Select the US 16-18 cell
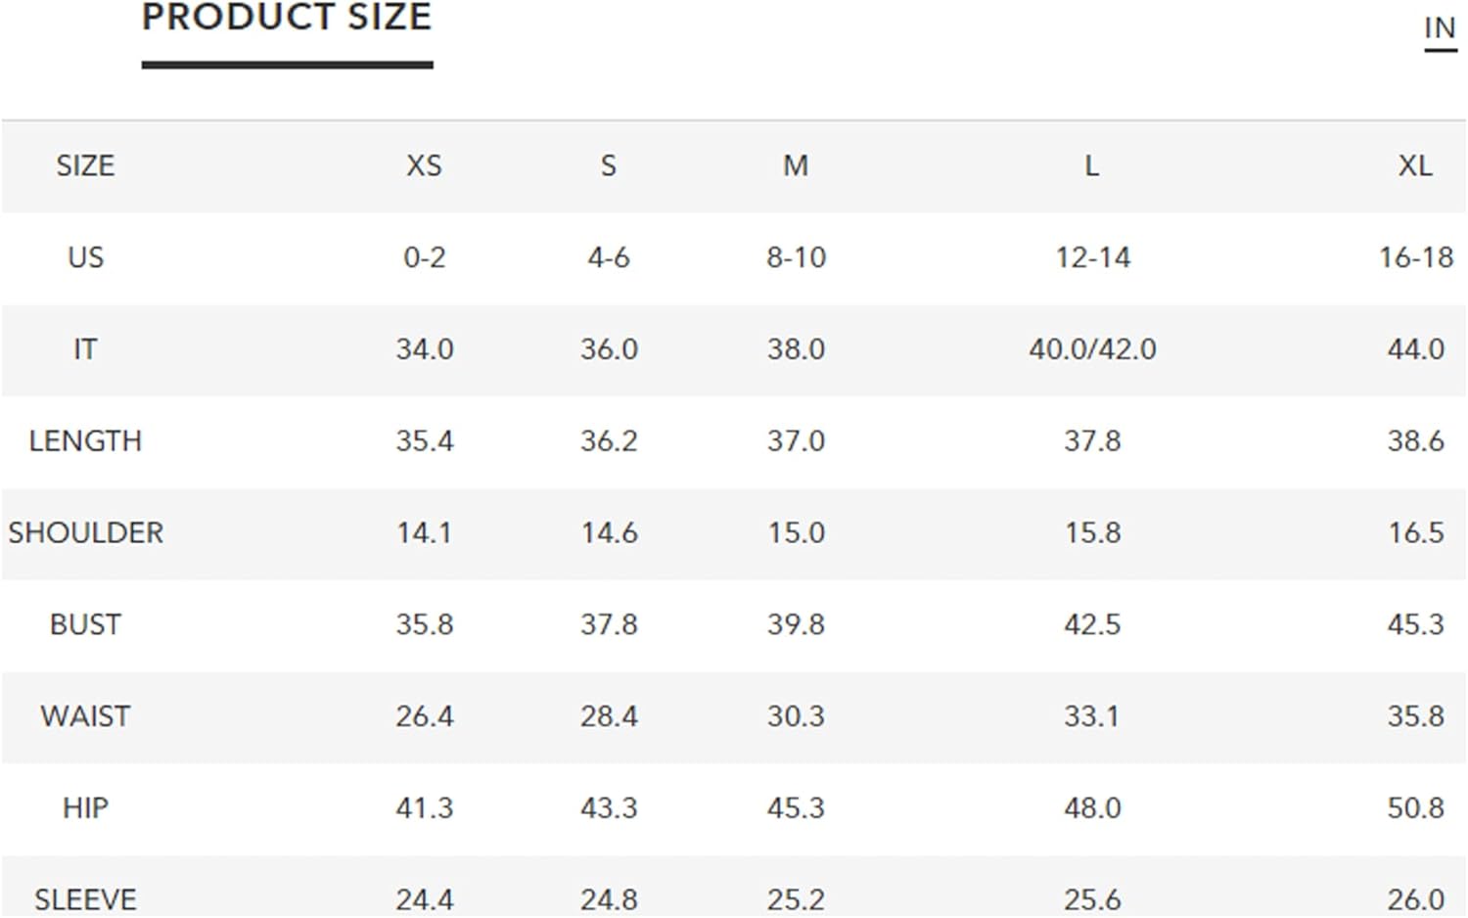1468x918 pixels. pyautogui.click(x=1416, y=257)
